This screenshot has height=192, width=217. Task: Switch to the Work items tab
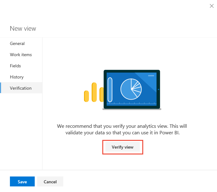point(21,55)
